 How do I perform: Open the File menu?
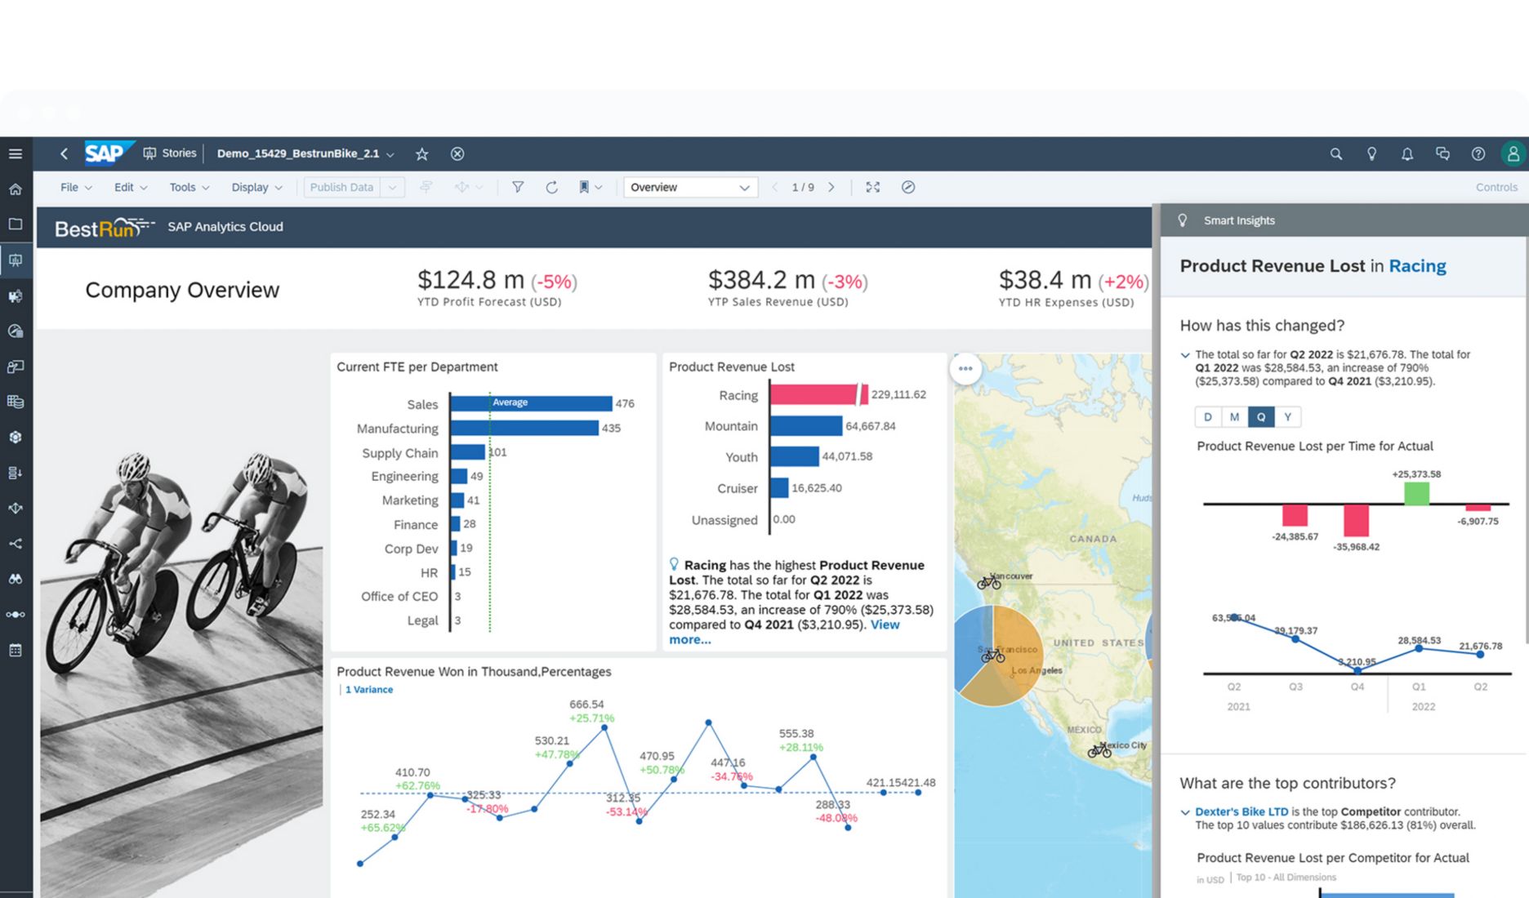[69, 187]
